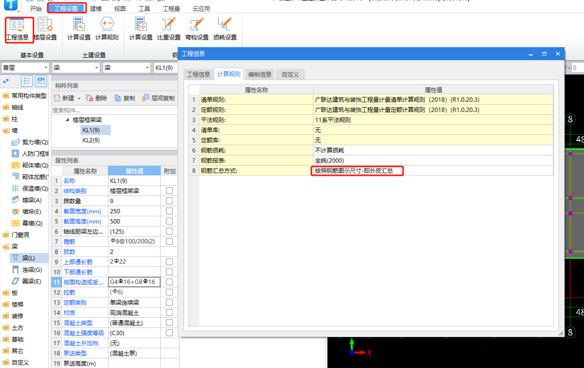This screenshot has width=584, height=368.
Task: Click 钢筋损耗 value 不计算损耗
Action: 433,150
